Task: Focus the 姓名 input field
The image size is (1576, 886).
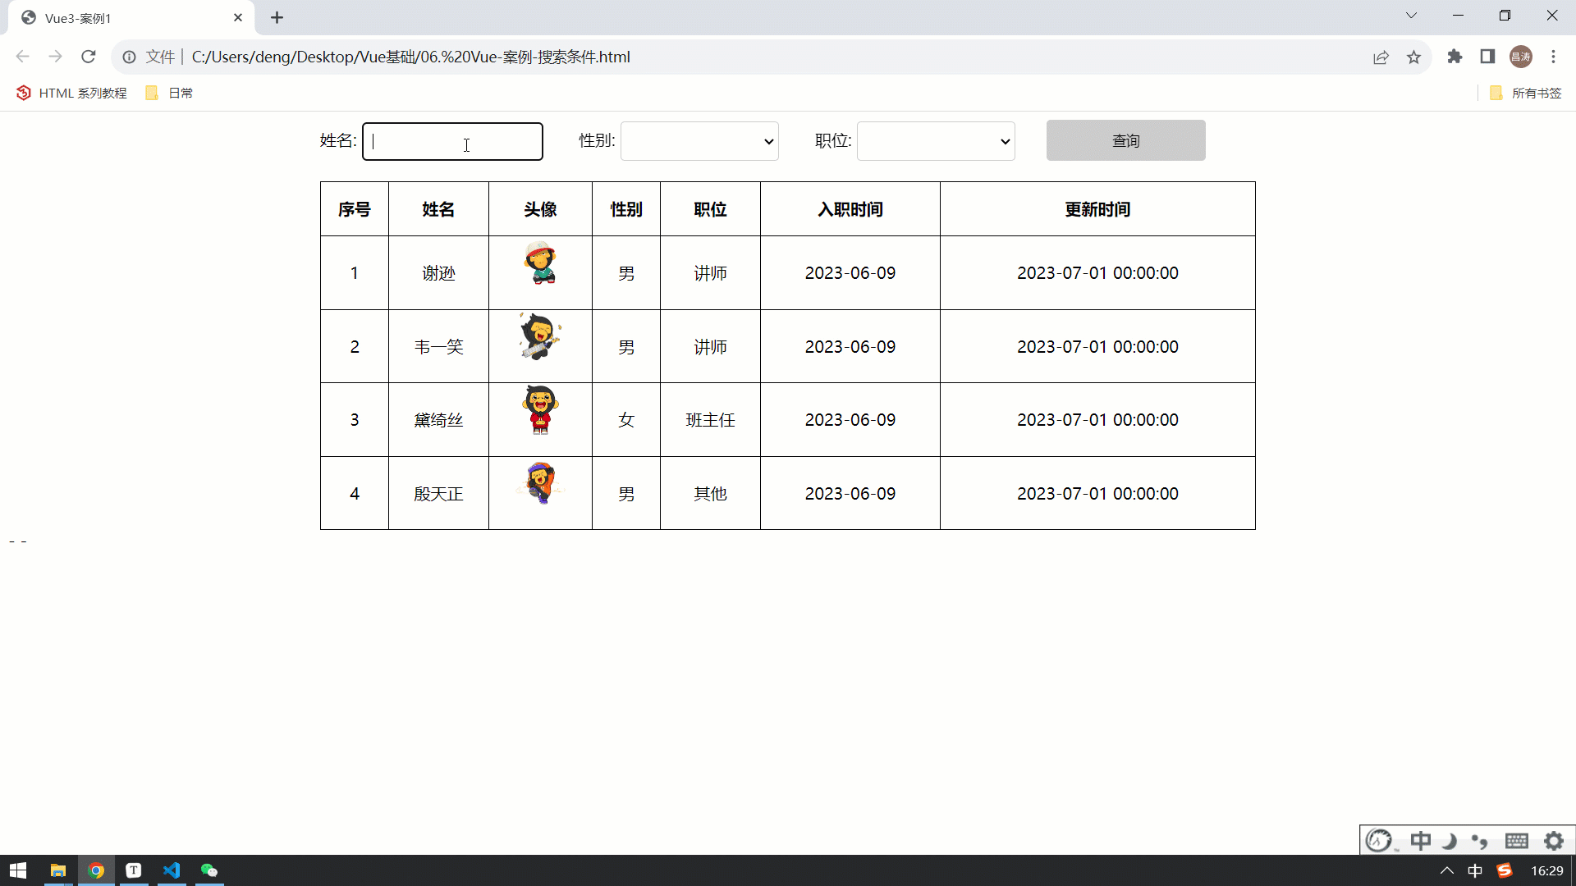Action: coord(452,141)
